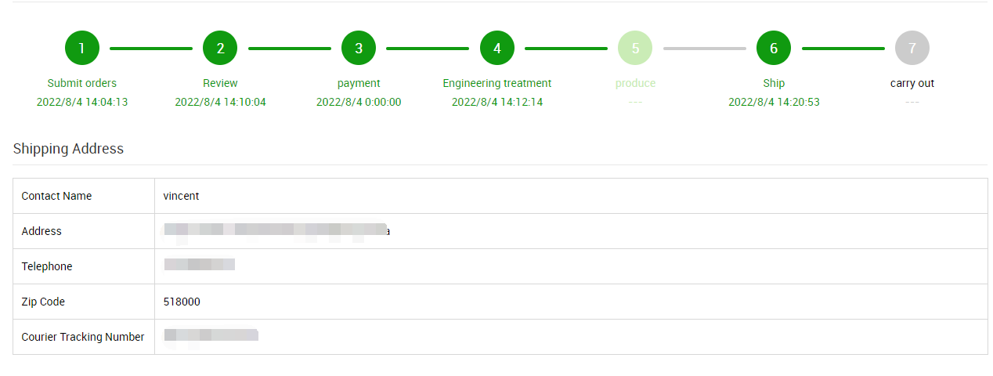Select step 4 Engineering treatment circle
Image resolution: width=993 pixels, height=376 pixels.
497,49
